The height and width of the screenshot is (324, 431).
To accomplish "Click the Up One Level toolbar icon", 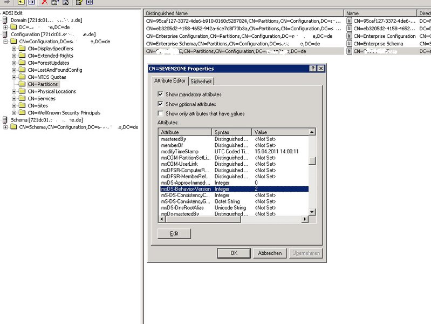I will pos(21,2).
